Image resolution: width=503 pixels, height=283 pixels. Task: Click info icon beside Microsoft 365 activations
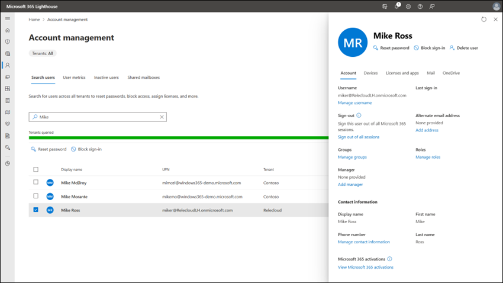point(390,259)
